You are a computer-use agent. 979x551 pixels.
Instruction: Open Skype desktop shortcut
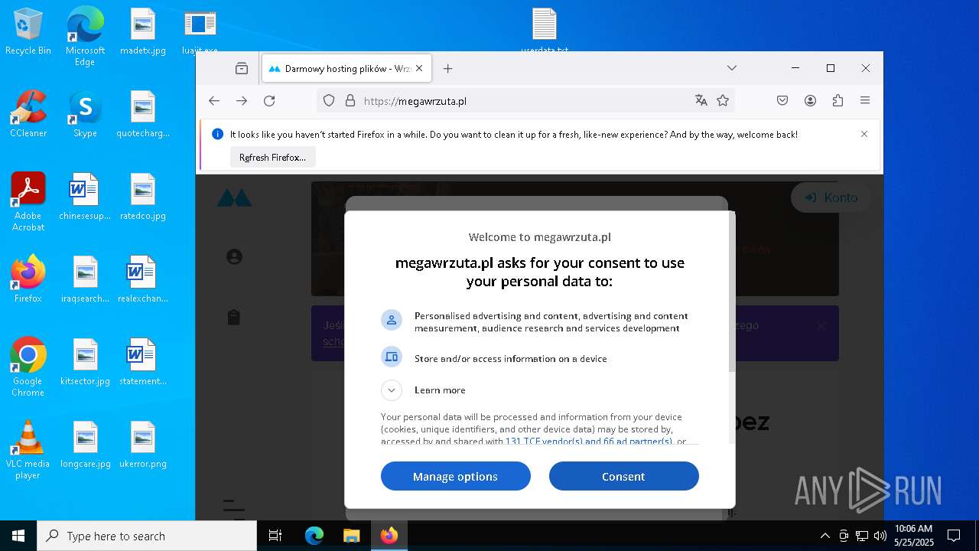point(85,113)
